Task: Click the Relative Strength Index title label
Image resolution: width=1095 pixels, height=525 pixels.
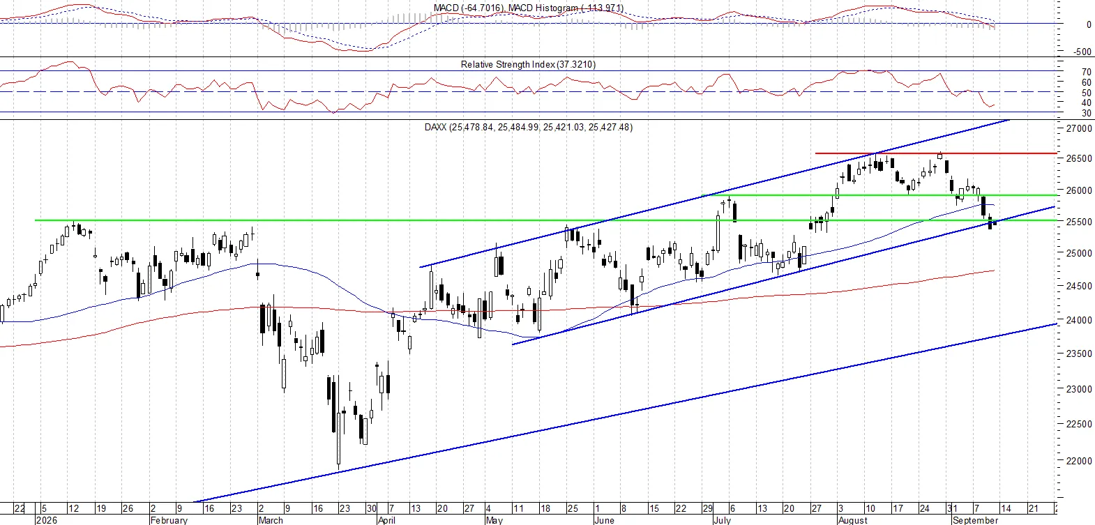Action: click(528, 64)
